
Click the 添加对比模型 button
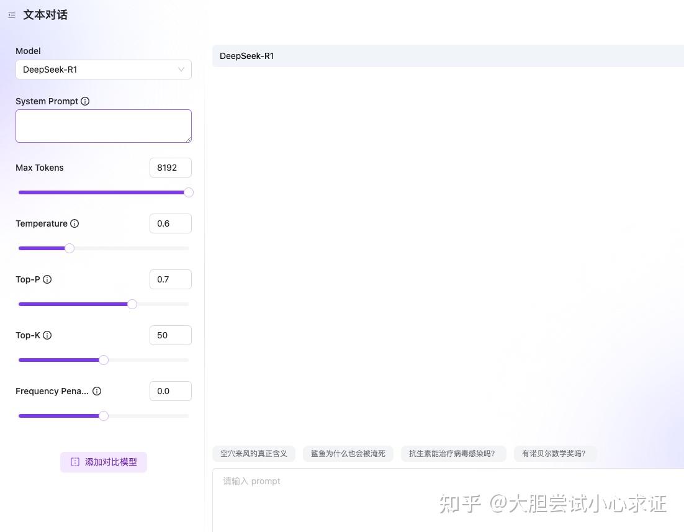point(104,462)
